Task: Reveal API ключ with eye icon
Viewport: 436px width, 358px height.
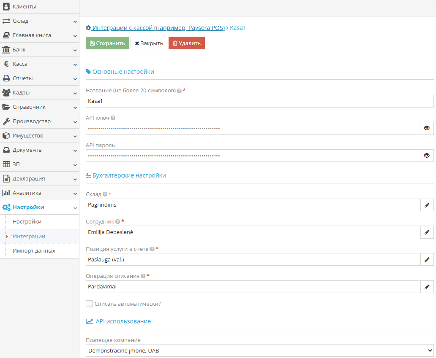Action: (x=427, y=128)
